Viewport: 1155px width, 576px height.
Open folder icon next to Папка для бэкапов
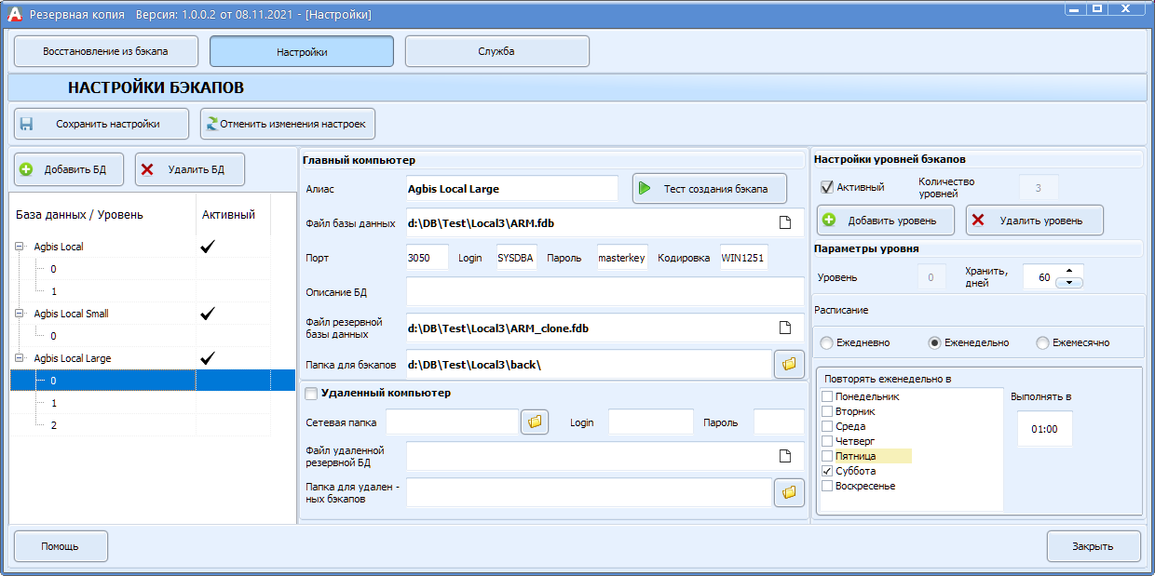(789, 364)
